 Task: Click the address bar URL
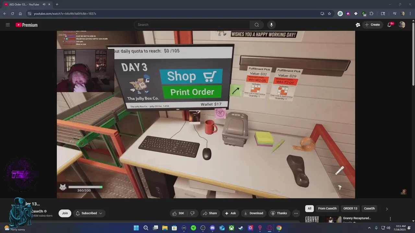[x=65, y=14]
